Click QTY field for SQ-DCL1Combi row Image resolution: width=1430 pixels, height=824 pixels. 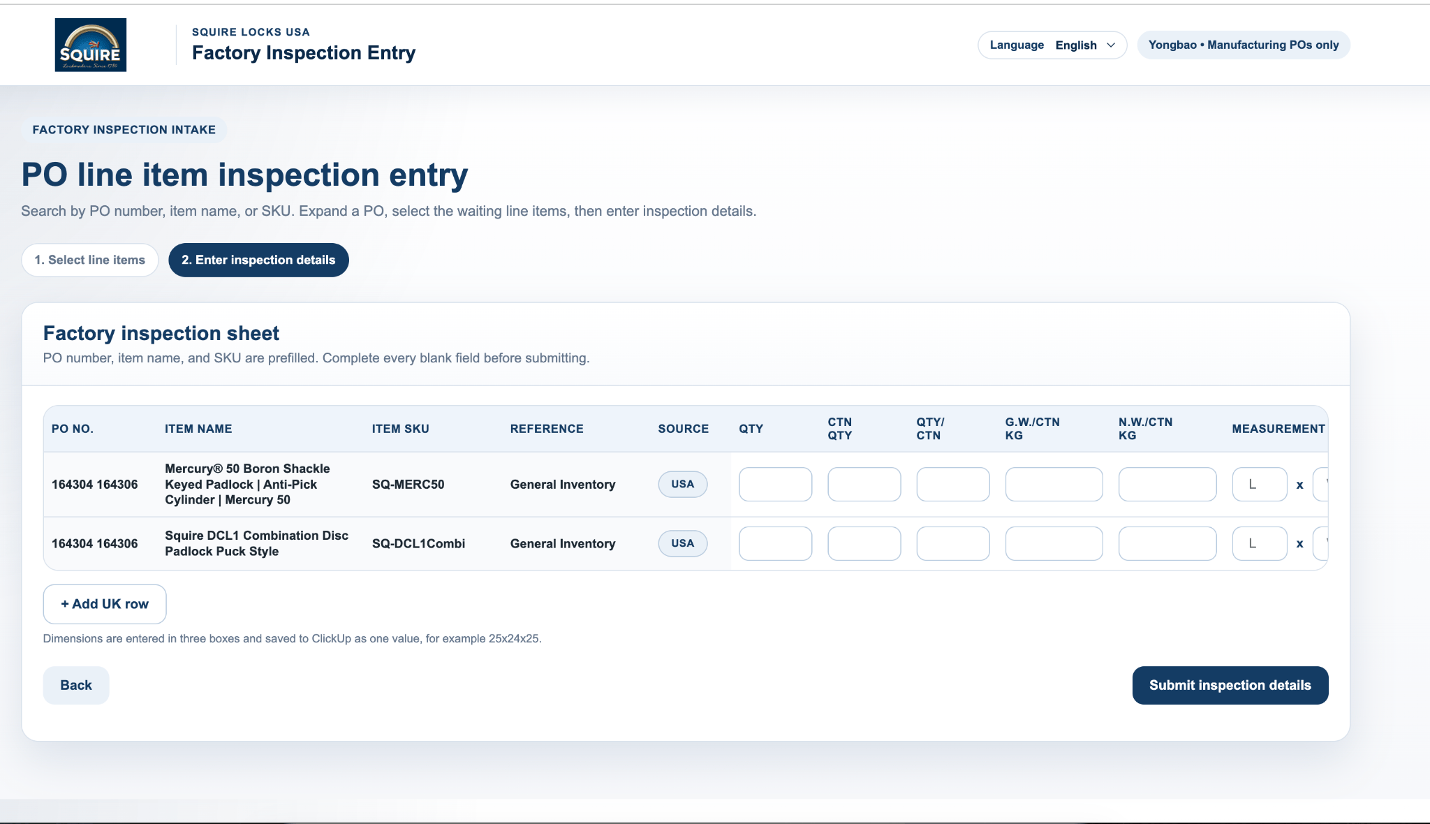pos(775,543)
